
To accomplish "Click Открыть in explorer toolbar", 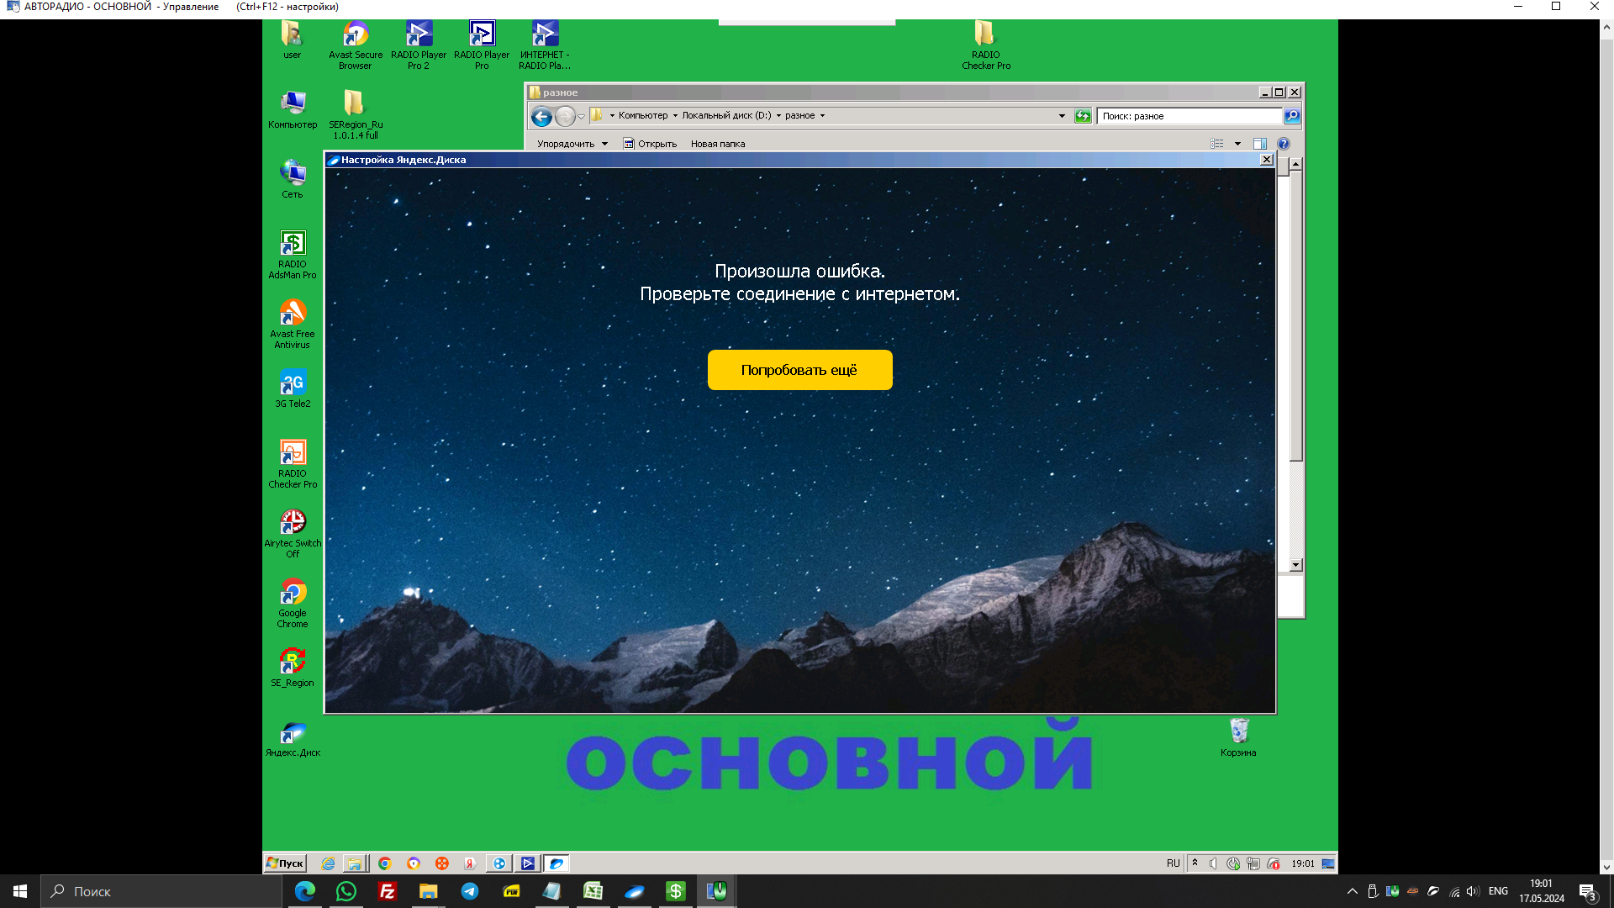I will (650, 144).
